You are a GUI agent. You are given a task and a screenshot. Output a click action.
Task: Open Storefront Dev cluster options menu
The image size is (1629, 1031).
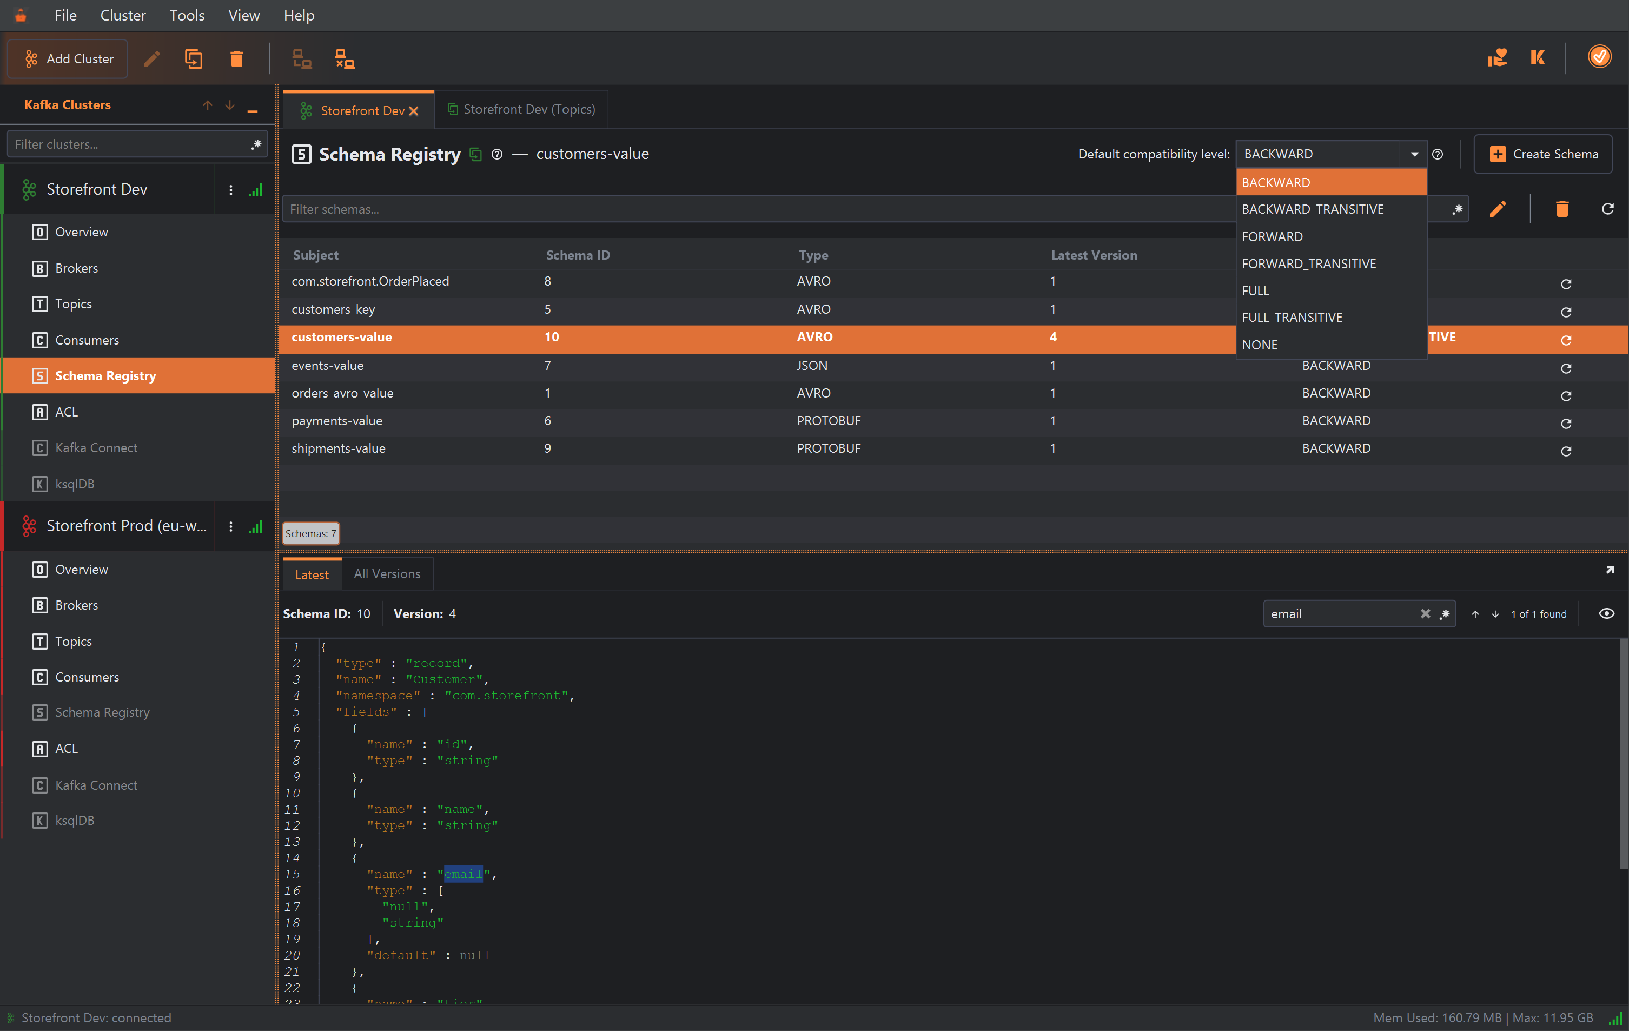tap(231, 190)
